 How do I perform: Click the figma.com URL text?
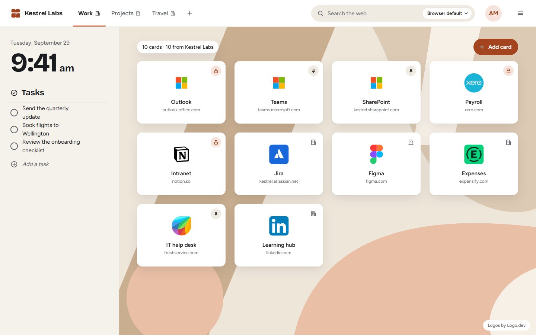(x=376, y=181)
